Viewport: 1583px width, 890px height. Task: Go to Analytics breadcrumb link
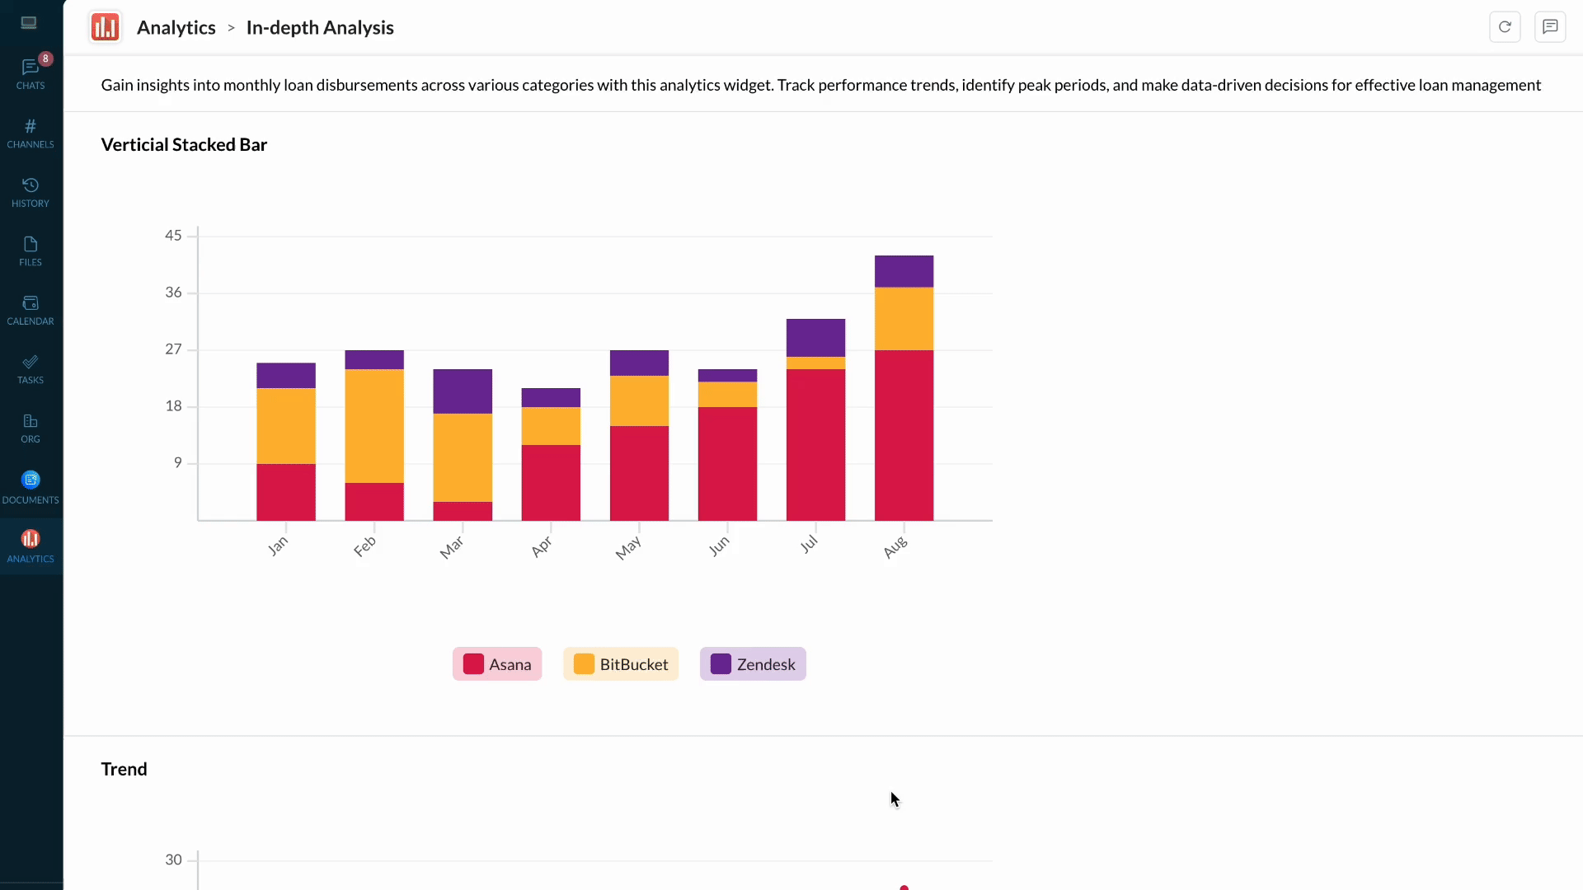click(x=176, y=27)
